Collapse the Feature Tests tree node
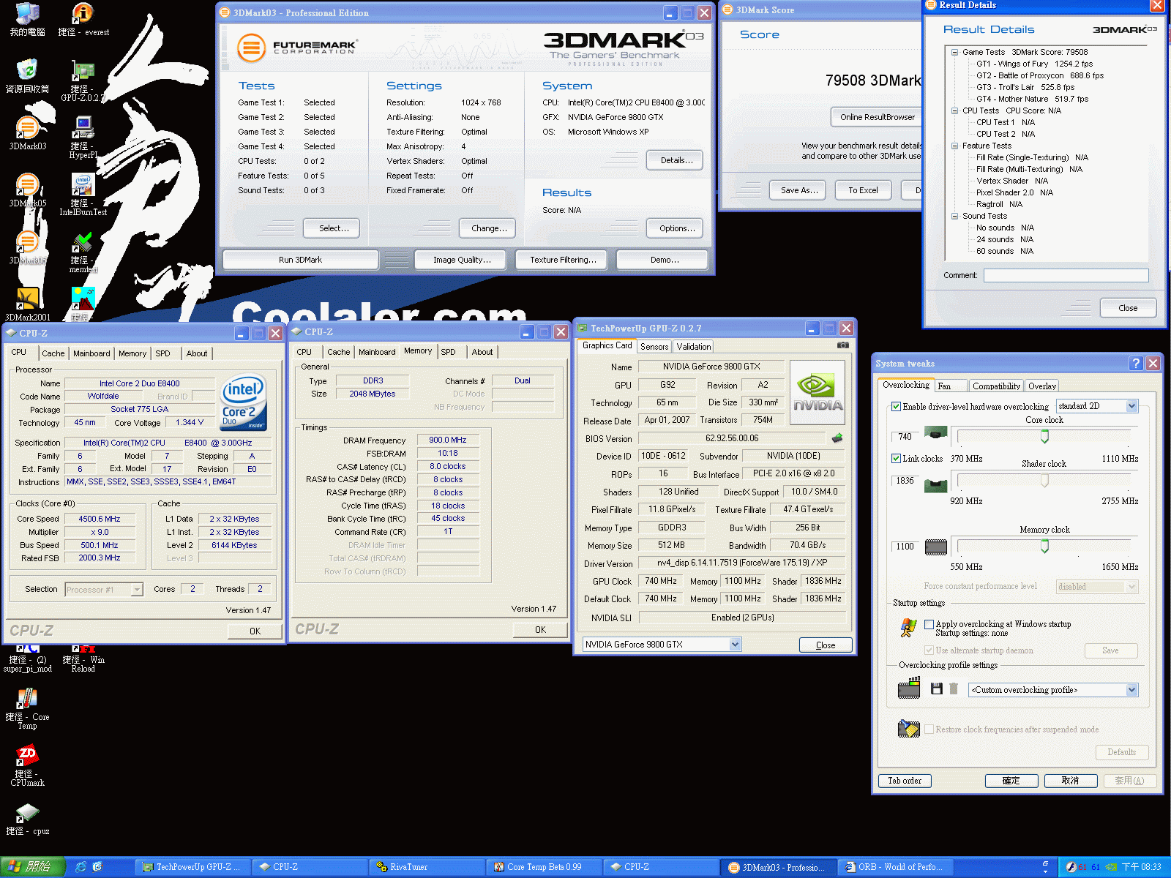Viewport: 1171px width, 878px height. [954, 146]
